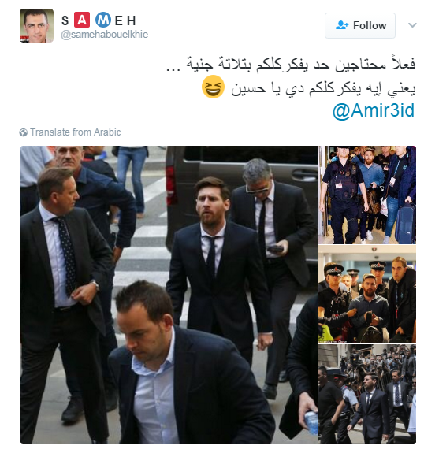The height and width of the screenshot is (453, 424).
Task: Click Translate from Arabic
Action: 75,132
